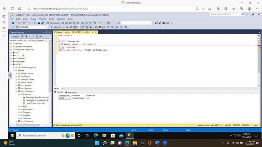Switch output to Results to Grid
This screenshot has height=147, width=262.
tap(99, 27)
